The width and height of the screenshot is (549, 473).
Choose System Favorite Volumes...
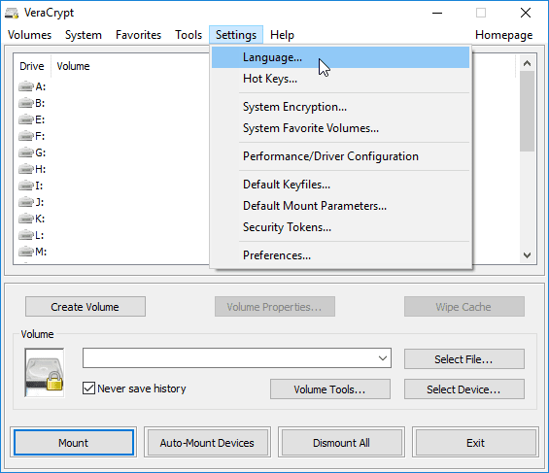tap(340, 128)
